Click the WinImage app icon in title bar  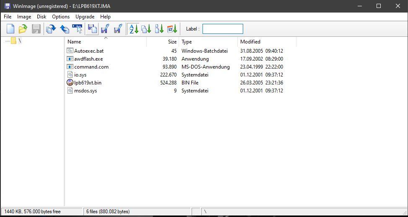(7, 6)
